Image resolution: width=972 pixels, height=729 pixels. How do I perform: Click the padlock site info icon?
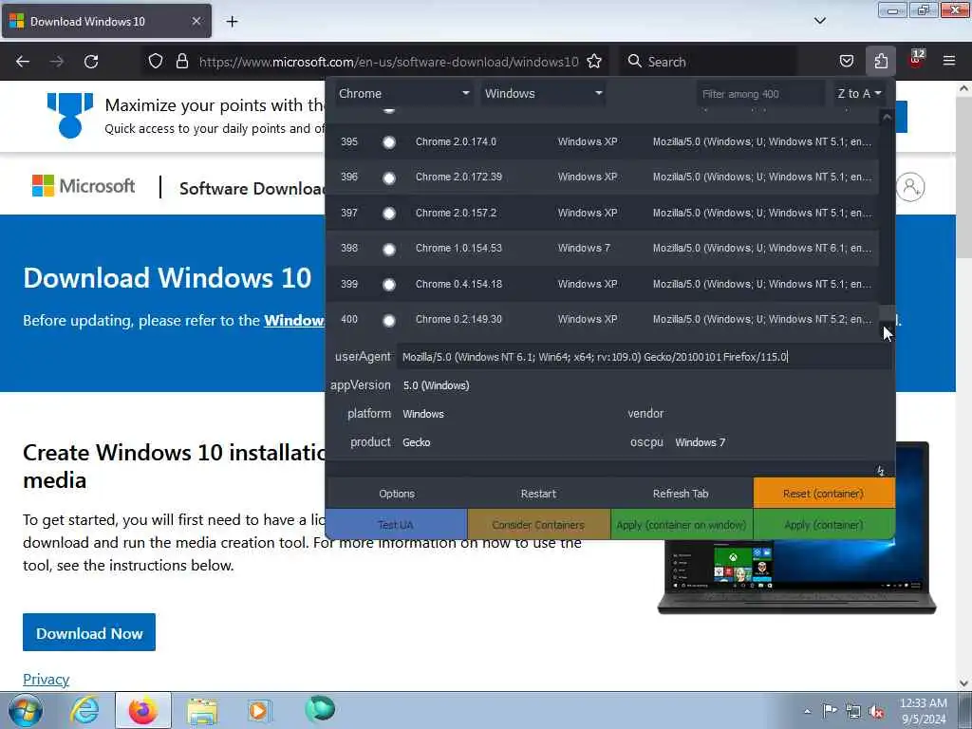point(181,62)
